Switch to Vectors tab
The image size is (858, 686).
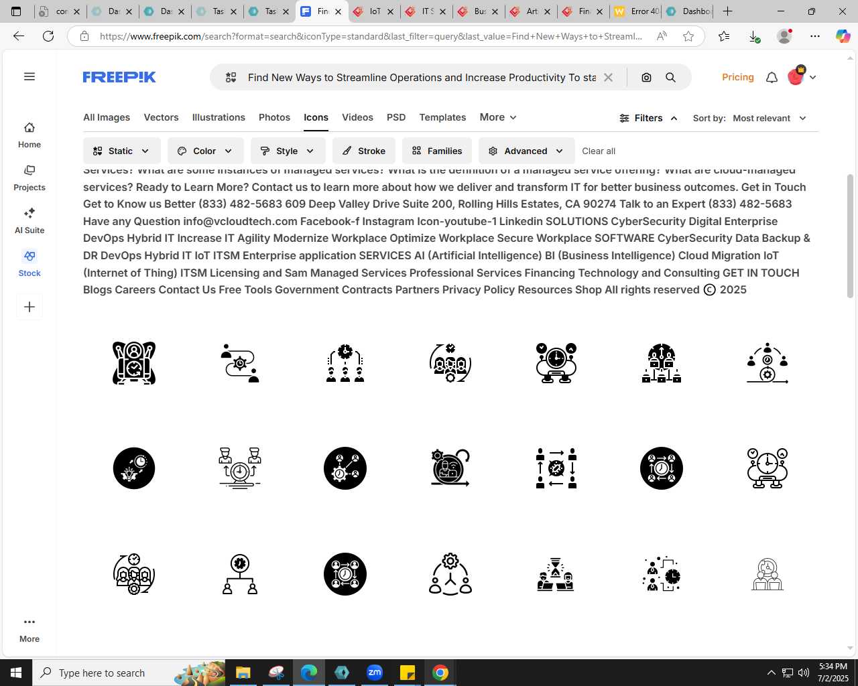point(161,117)
